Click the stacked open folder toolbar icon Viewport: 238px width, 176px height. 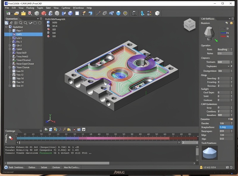16,13
